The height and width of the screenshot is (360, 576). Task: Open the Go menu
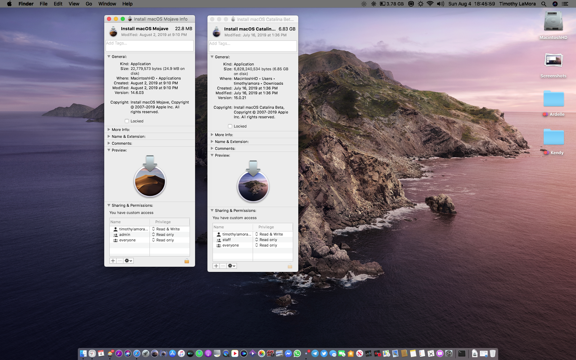89,4
